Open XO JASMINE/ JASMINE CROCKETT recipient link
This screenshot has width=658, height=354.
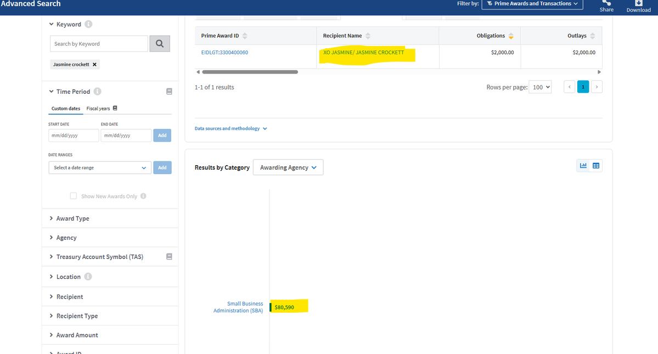[x=363, y=53]
